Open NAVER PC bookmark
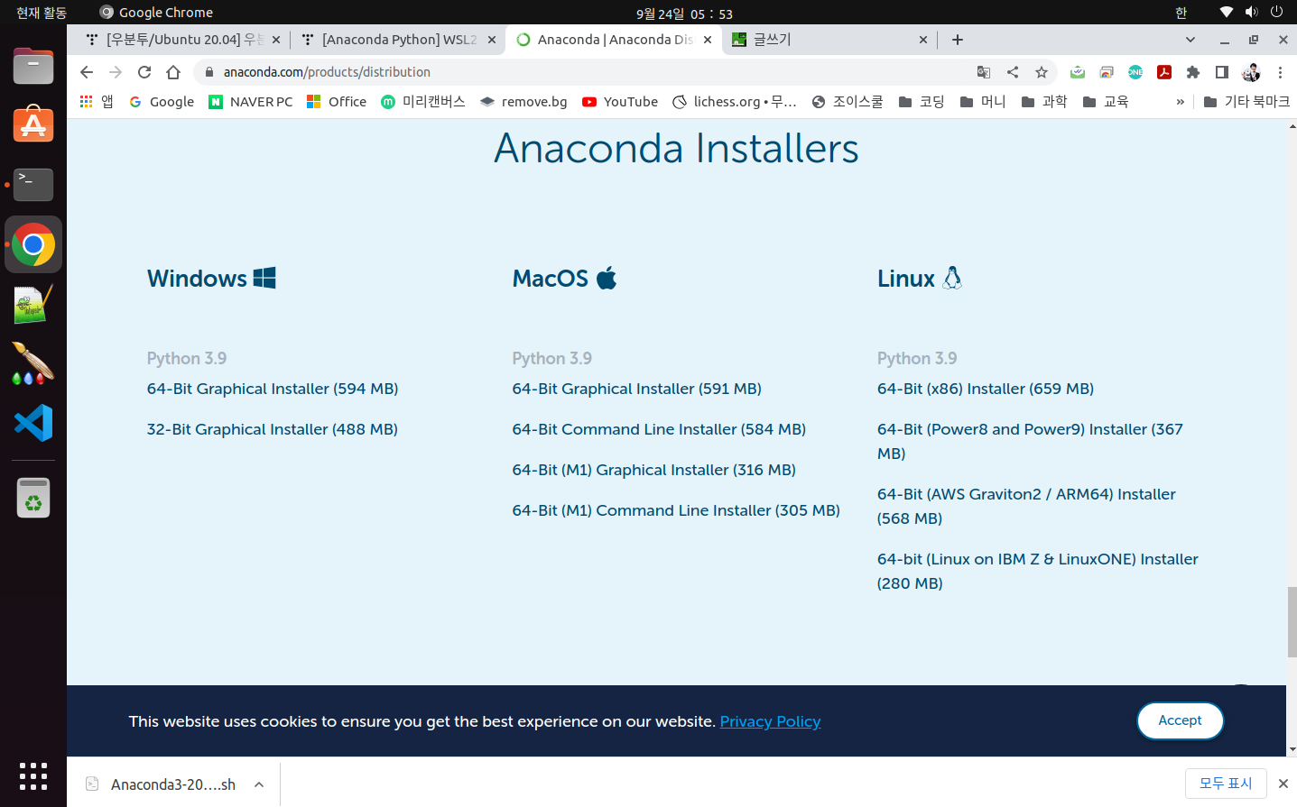The height and width of the screenshot is (807, 1297). click(x=251, y=102)
